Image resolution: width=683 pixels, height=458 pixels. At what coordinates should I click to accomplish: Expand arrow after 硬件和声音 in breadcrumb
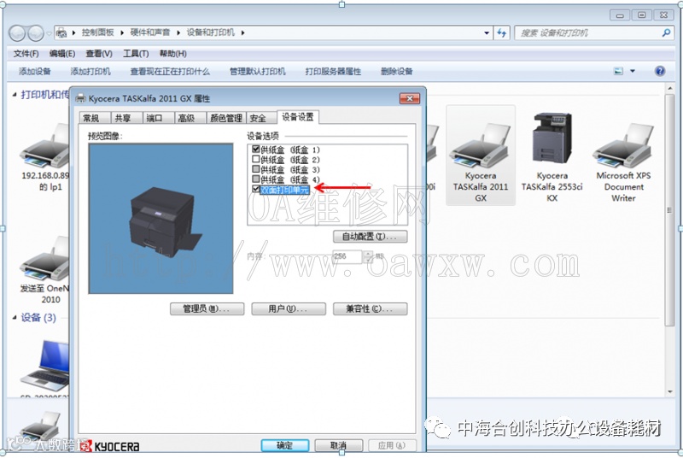point(178,32)
